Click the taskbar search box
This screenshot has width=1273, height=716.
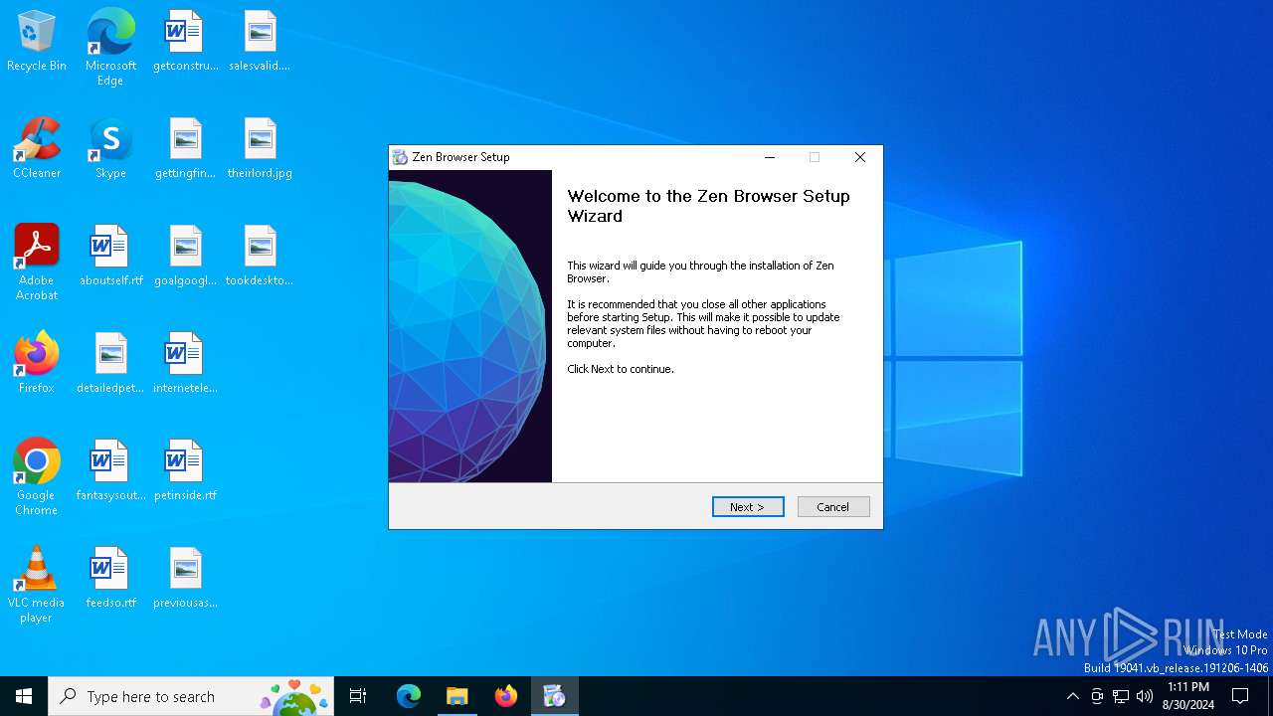[191, 696]
